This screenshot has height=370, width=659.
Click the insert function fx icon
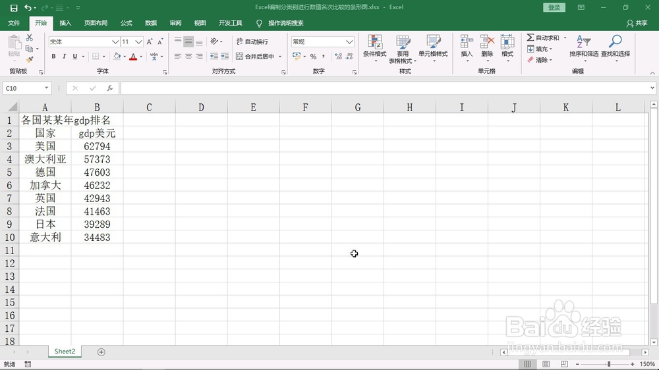click(x=109, y=88)
